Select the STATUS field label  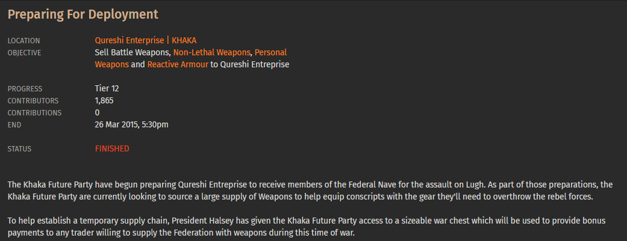[x=19, y=149]
